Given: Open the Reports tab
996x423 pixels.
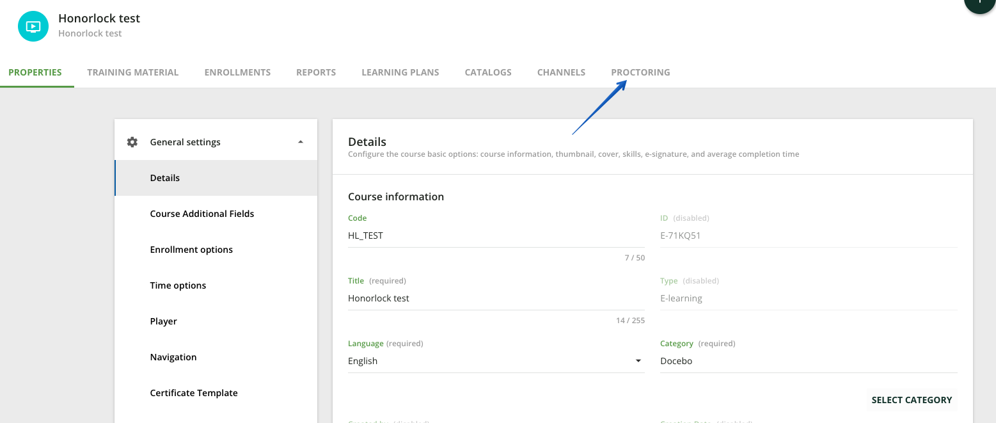Looking at the screenshot, I should (x=316, y=72).
